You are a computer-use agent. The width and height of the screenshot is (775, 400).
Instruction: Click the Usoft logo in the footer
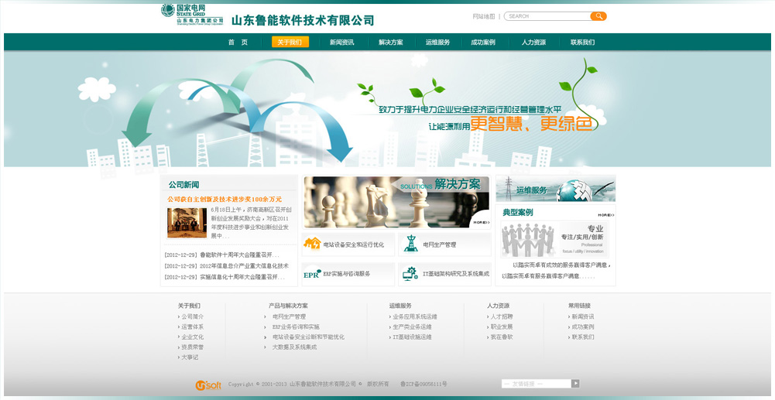208,385
